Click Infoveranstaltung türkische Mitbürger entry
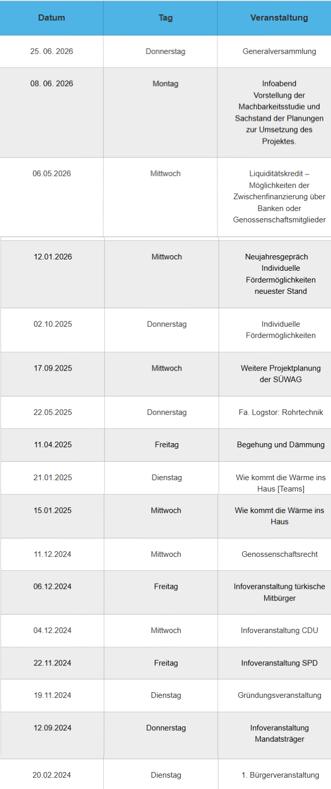The image size is (331, 789). pos(280,592)
